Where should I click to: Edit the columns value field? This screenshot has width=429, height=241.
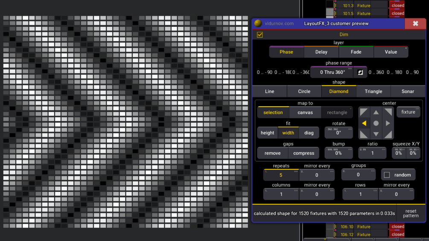click(281, 194)
